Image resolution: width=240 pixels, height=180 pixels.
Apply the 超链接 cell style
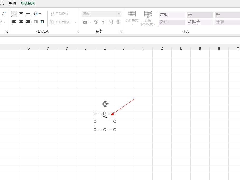point(200,22)
